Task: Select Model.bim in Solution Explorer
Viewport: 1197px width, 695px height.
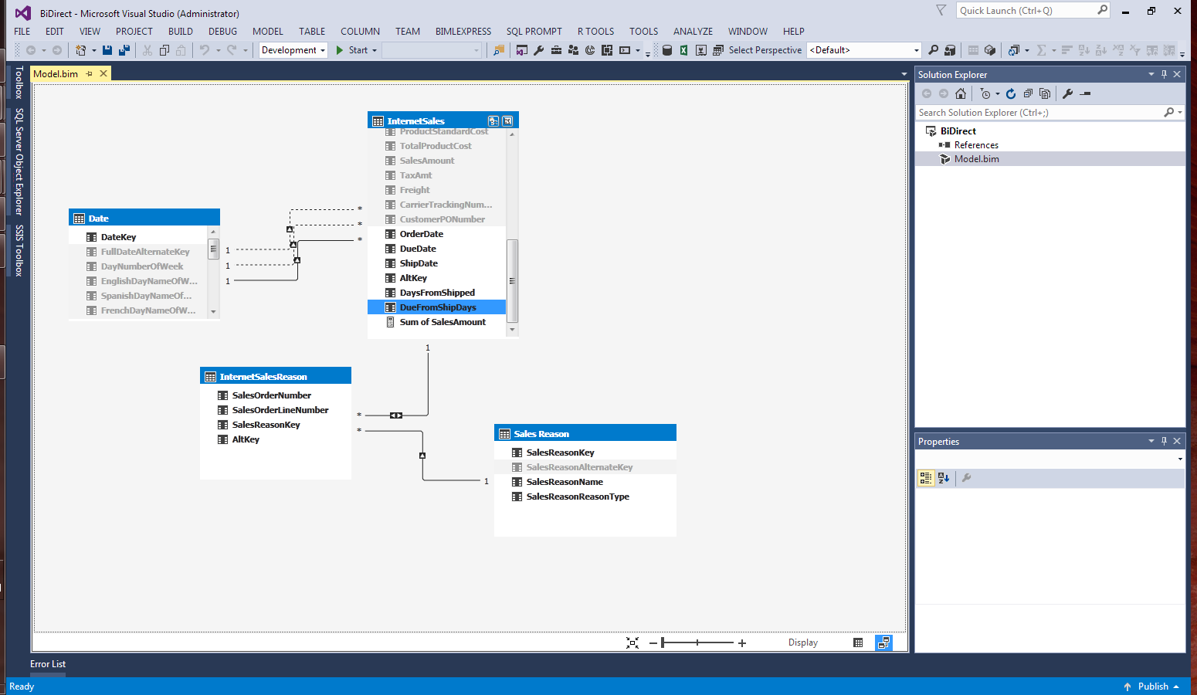Action: click(976, 159)
